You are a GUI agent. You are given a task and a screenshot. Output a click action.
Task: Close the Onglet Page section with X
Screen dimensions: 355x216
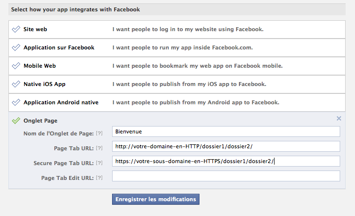(339, 118)
